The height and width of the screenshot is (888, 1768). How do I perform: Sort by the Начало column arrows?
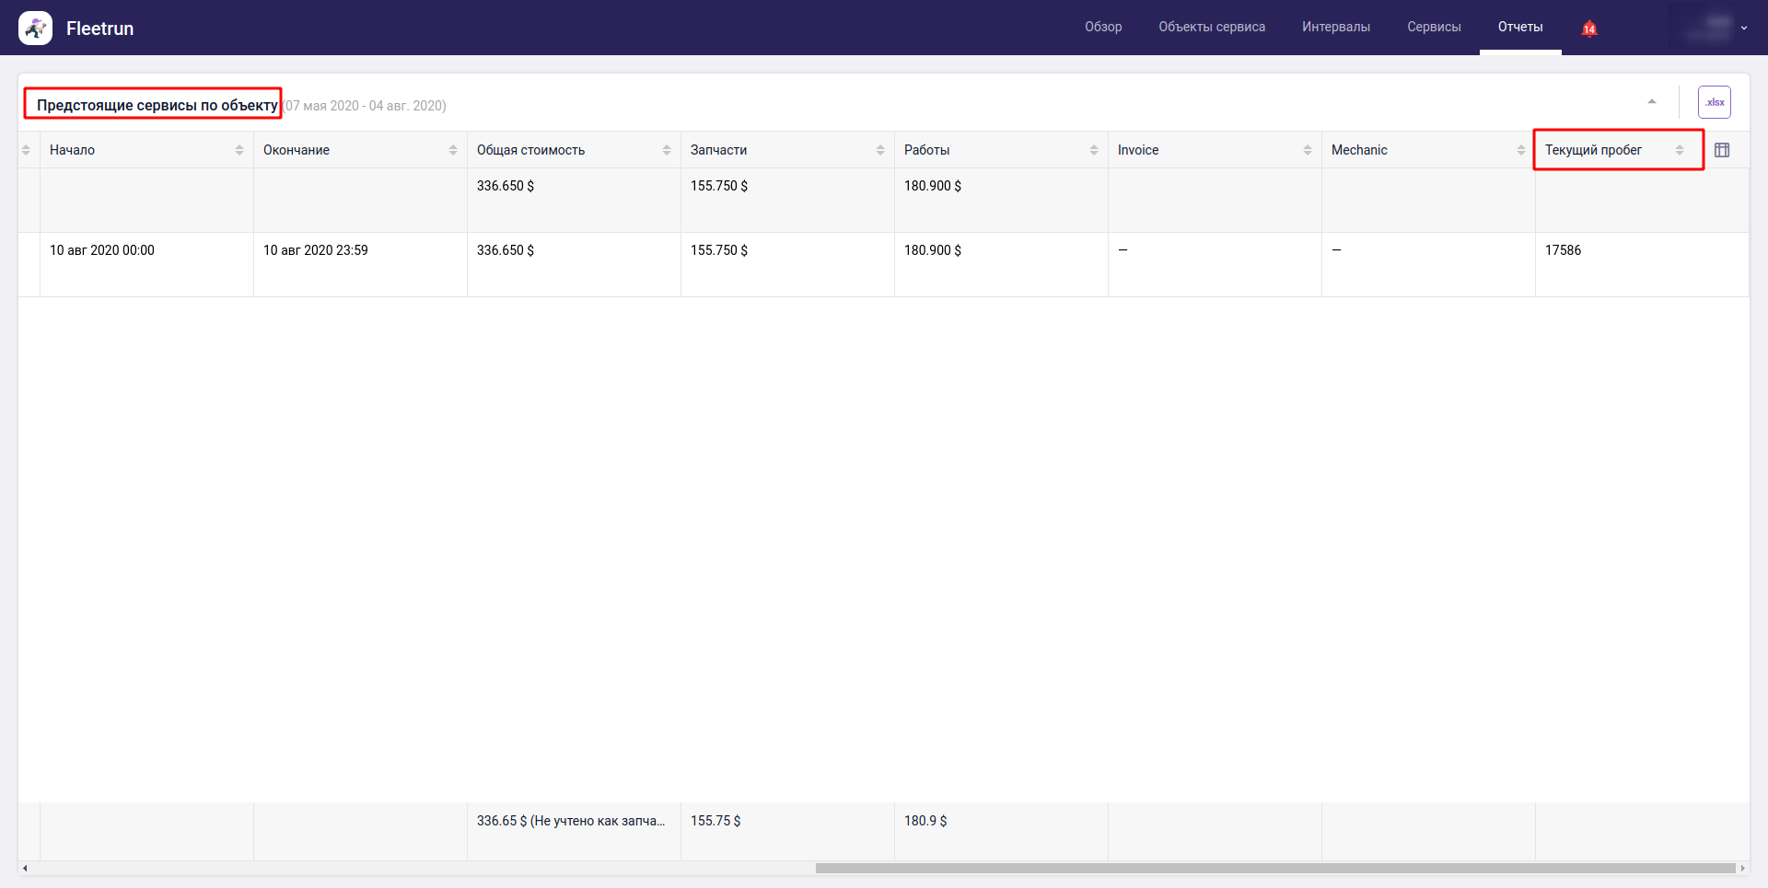pyautogui.click(x=239, y=150)
